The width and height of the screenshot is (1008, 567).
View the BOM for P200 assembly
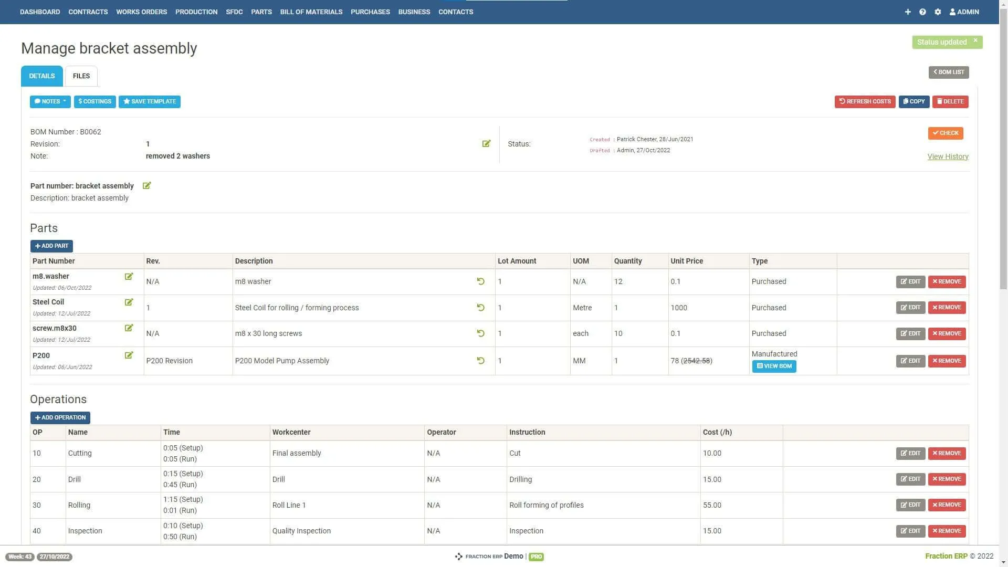pos(774,366)
